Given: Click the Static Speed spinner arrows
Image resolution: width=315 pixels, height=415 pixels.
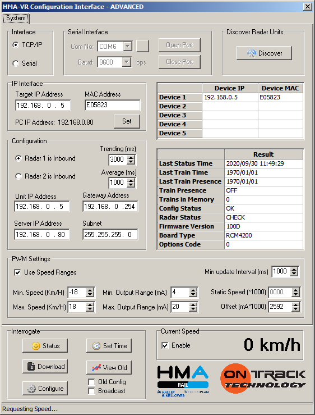Looking at the screenshot, I should tap(296, 292).
